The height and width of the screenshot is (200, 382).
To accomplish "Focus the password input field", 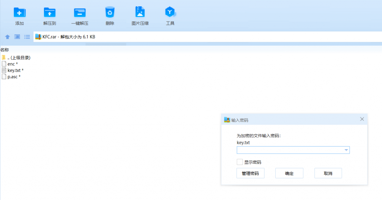I will [x=293, y=150].
